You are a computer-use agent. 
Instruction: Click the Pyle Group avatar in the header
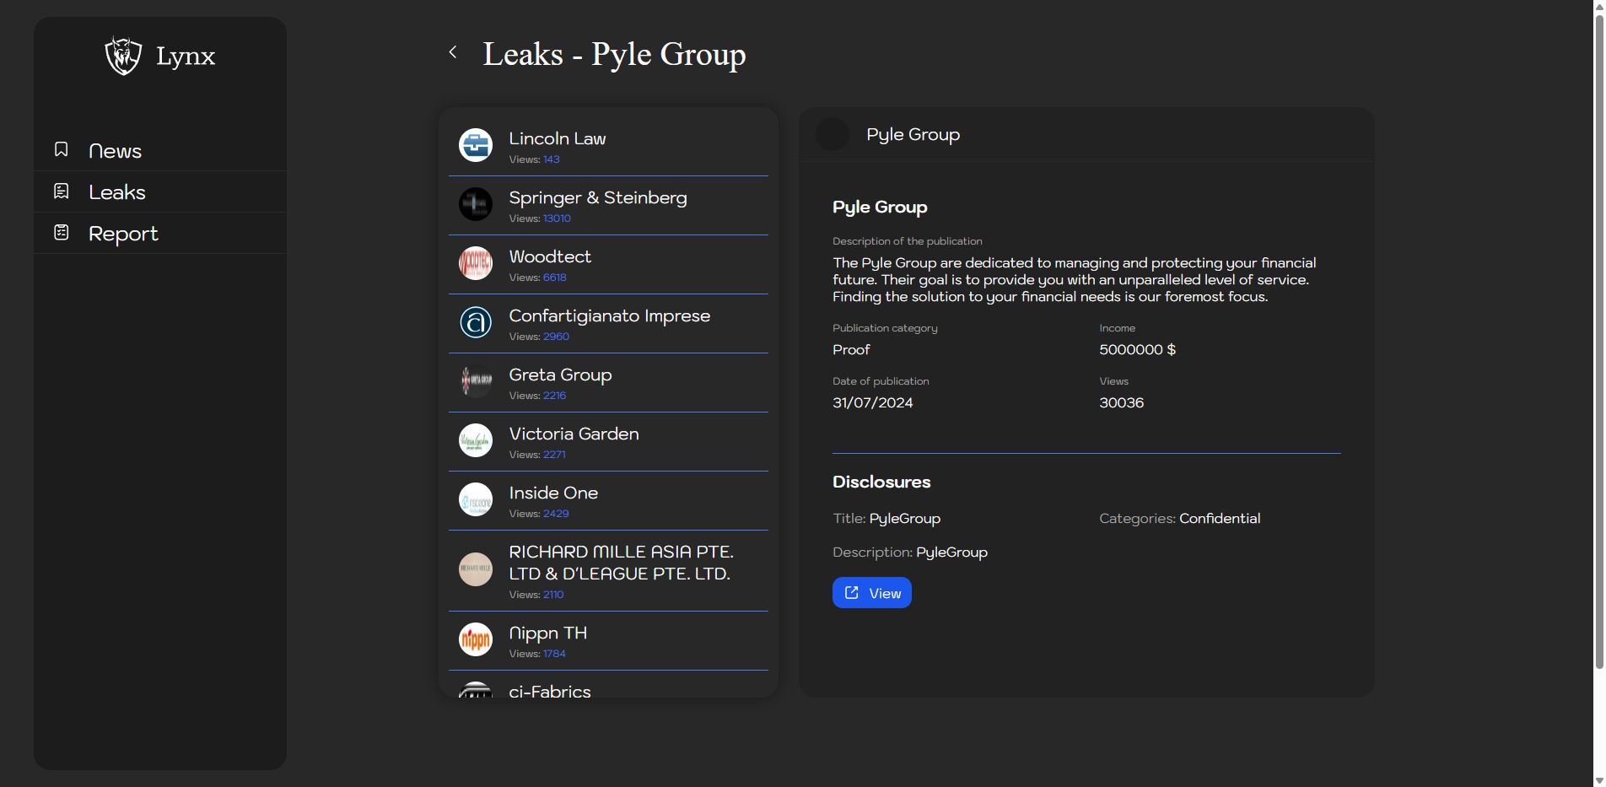(x=833, y=135)
